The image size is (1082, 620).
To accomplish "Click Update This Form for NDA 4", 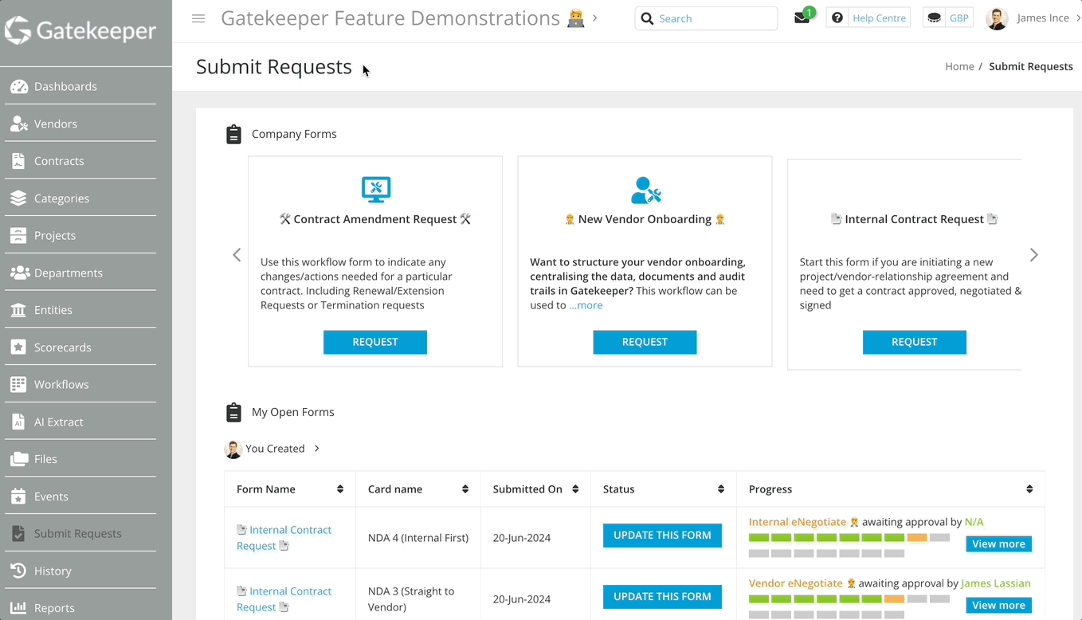I will point(662,536).
